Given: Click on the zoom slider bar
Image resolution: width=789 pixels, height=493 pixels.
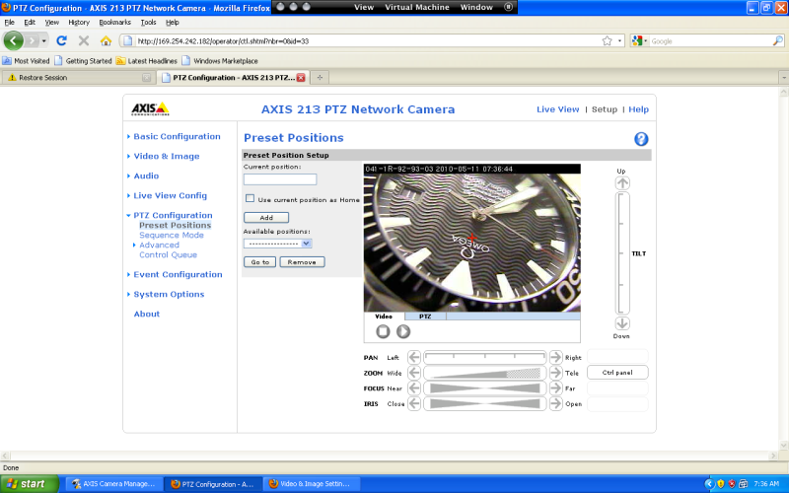Looking at the screenshot, I should pos(484,373).
